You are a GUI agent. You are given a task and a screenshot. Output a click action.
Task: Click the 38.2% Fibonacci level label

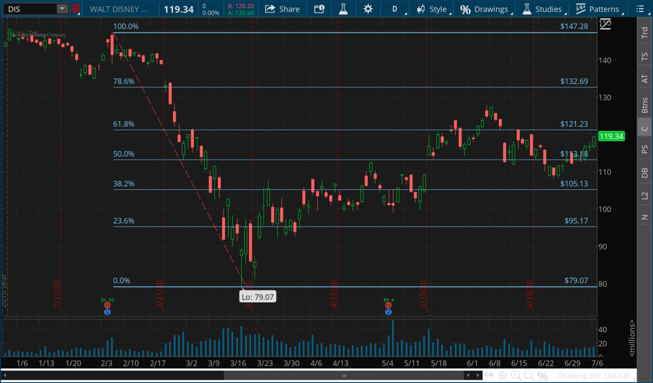coord(124,184)
